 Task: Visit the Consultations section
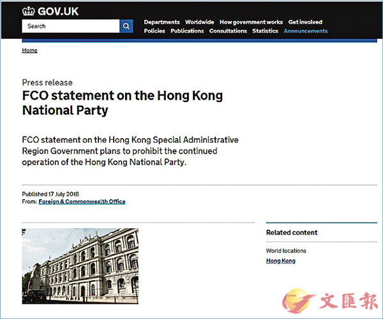pos(228,31)
